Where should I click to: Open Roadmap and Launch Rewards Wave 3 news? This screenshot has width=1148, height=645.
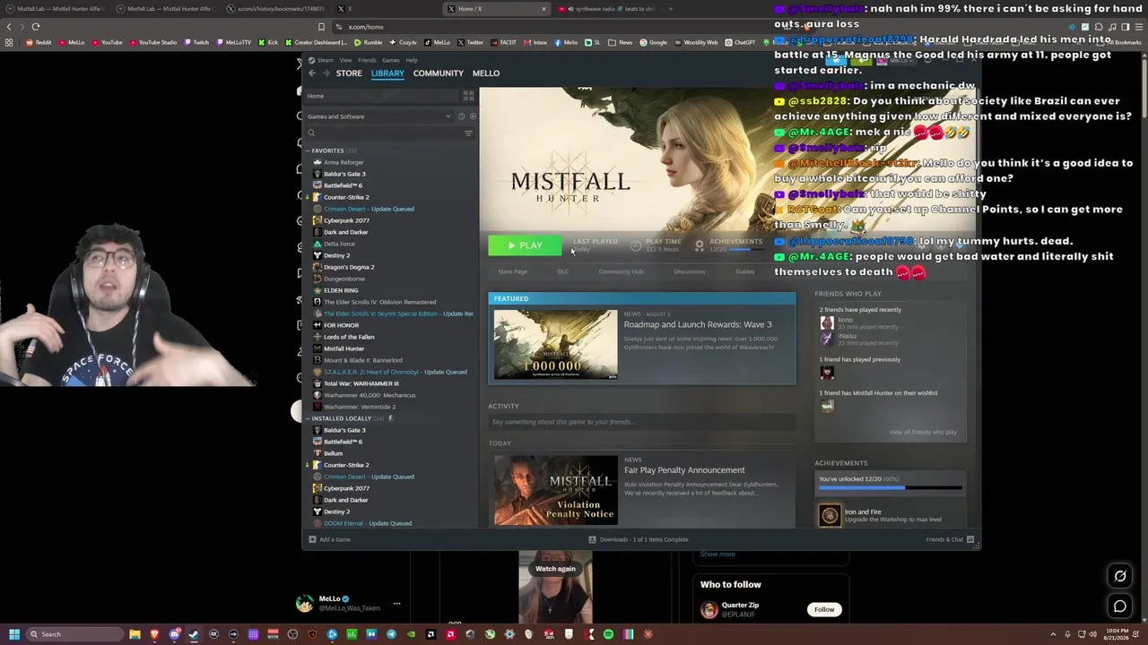point(698,324)
